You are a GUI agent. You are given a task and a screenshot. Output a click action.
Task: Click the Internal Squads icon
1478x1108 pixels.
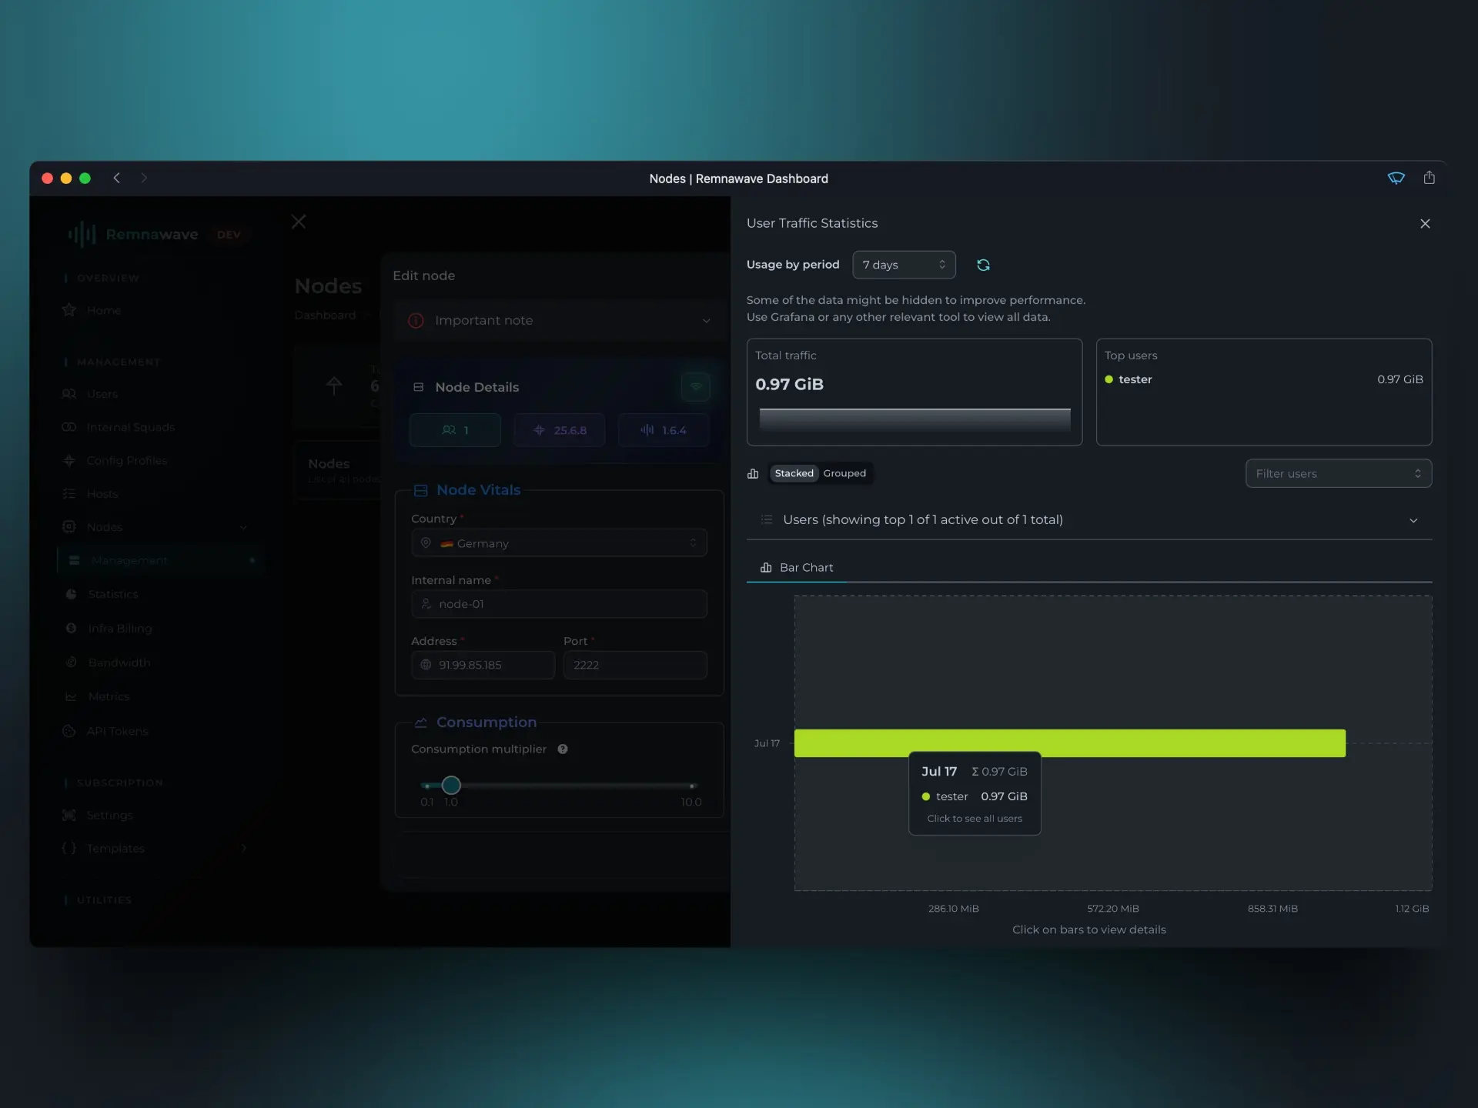(69, 427)
